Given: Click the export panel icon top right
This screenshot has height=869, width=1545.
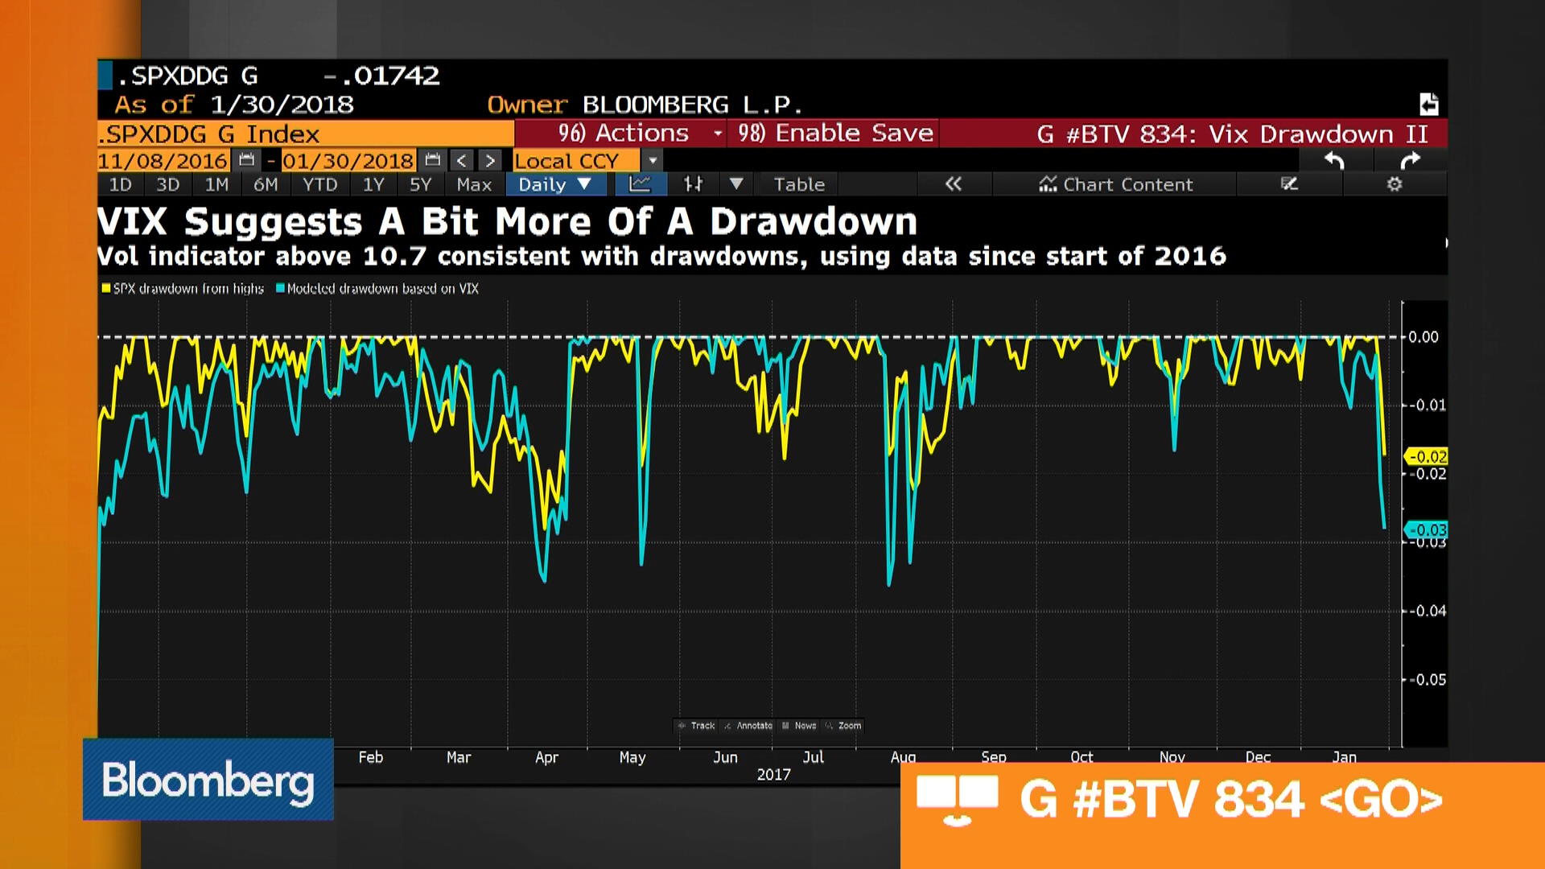Looking at the screenshot, I should (1430, 103).
